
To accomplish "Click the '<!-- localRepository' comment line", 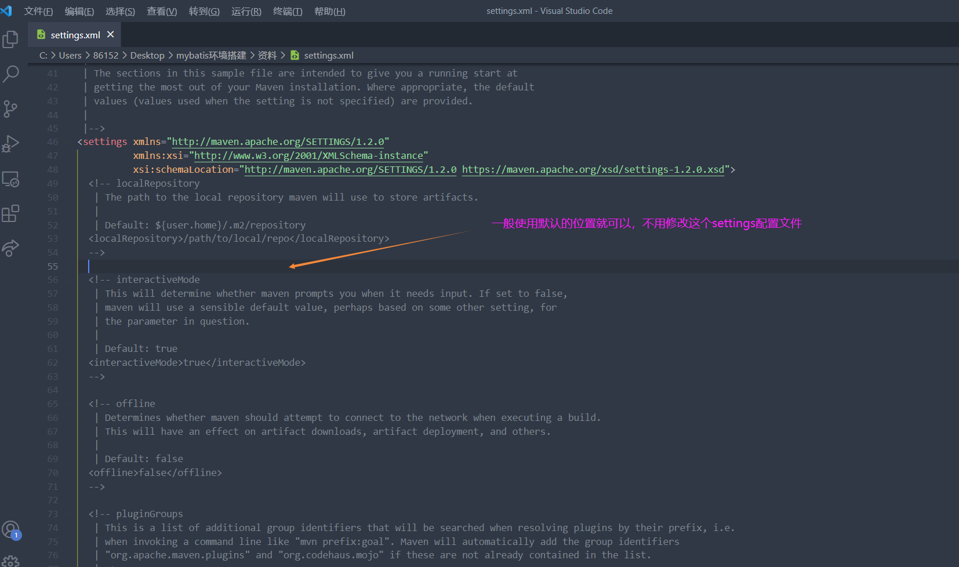I will point(144,183).
